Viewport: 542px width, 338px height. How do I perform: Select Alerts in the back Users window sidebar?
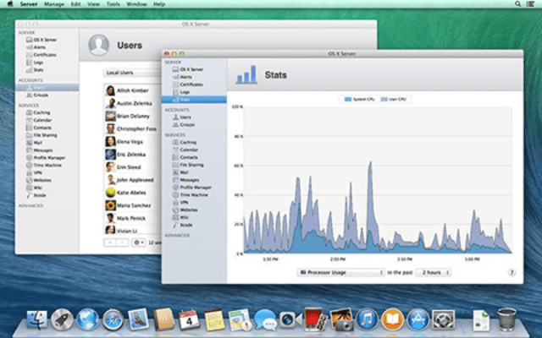(39, 47)
